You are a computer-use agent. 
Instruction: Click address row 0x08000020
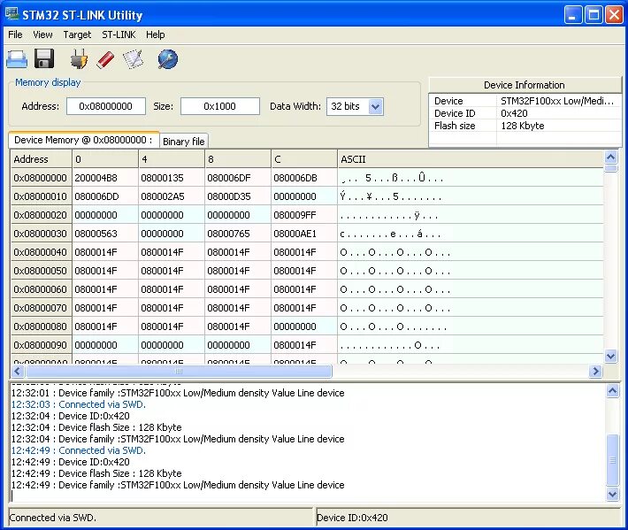[x=40, y=215]
